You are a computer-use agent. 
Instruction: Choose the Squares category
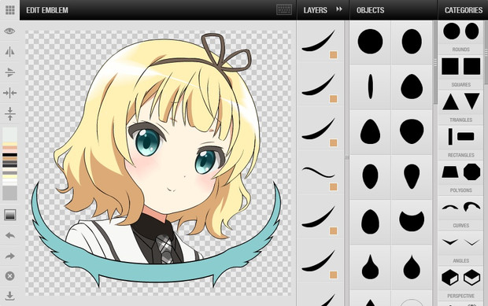[461, 72]
